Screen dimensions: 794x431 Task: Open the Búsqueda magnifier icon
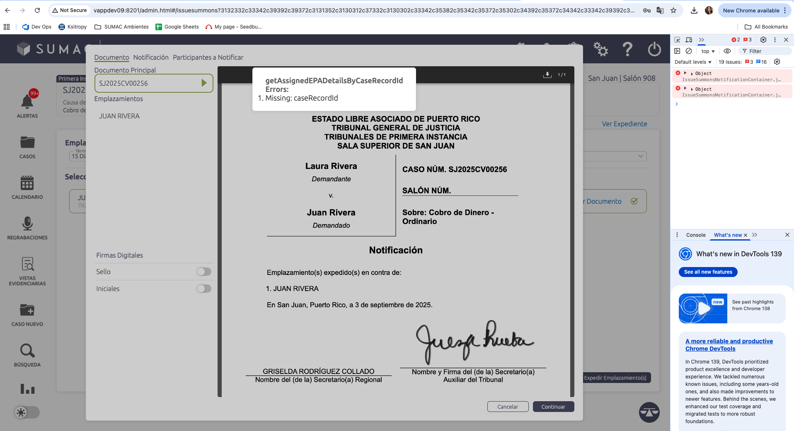click(27, 351)
